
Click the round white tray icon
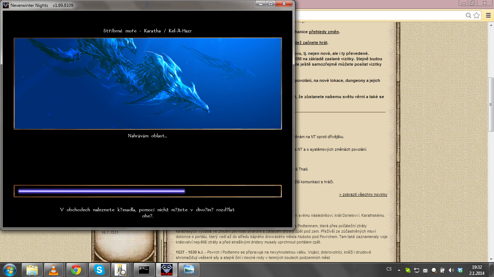434,270
